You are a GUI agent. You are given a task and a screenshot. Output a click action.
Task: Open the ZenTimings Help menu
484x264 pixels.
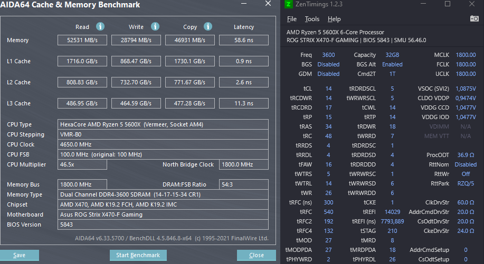tap(334, 19)
